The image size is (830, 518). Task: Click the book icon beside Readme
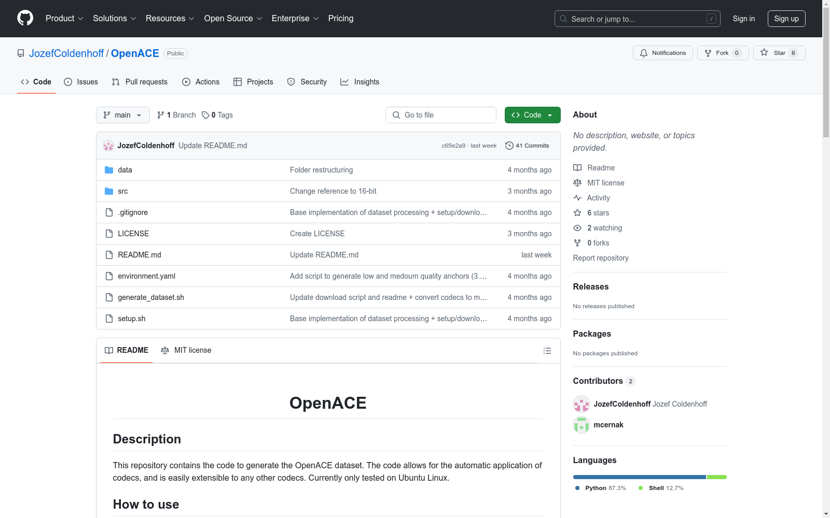(577, 168)
